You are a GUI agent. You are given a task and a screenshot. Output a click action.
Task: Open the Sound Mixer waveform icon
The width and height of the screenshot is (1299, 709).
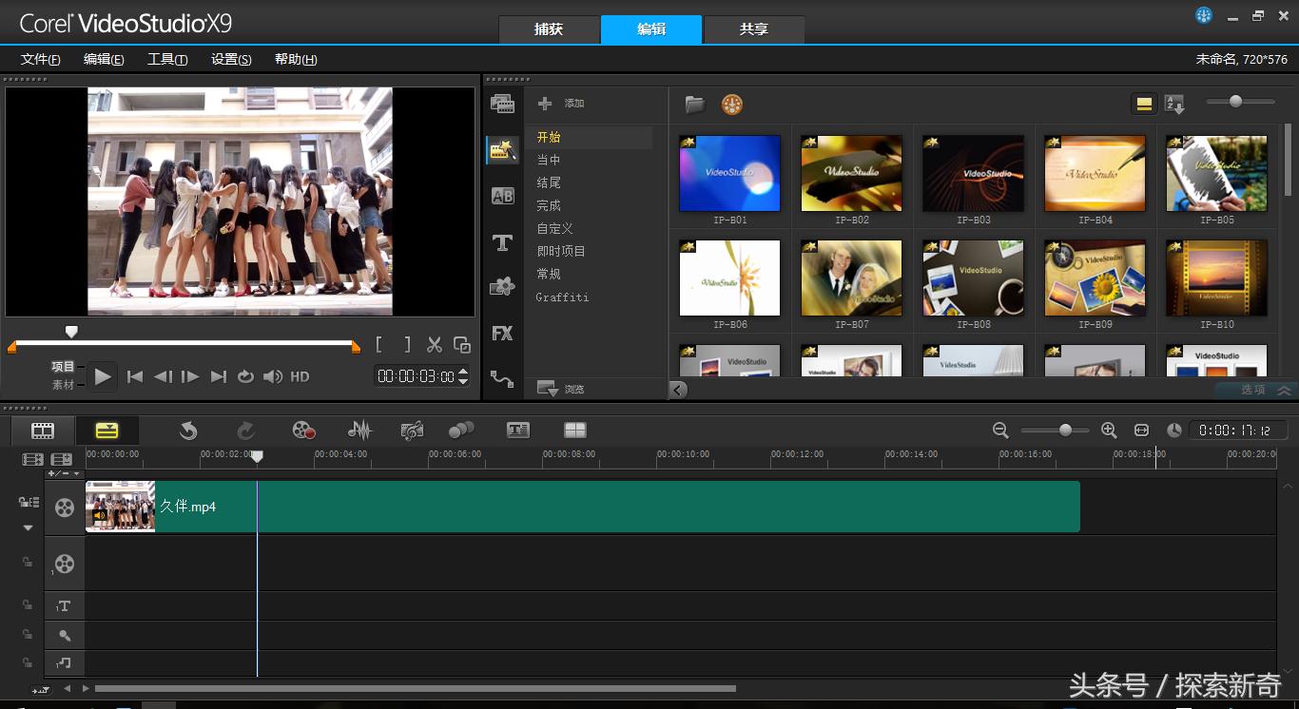[x=359, y=431]
